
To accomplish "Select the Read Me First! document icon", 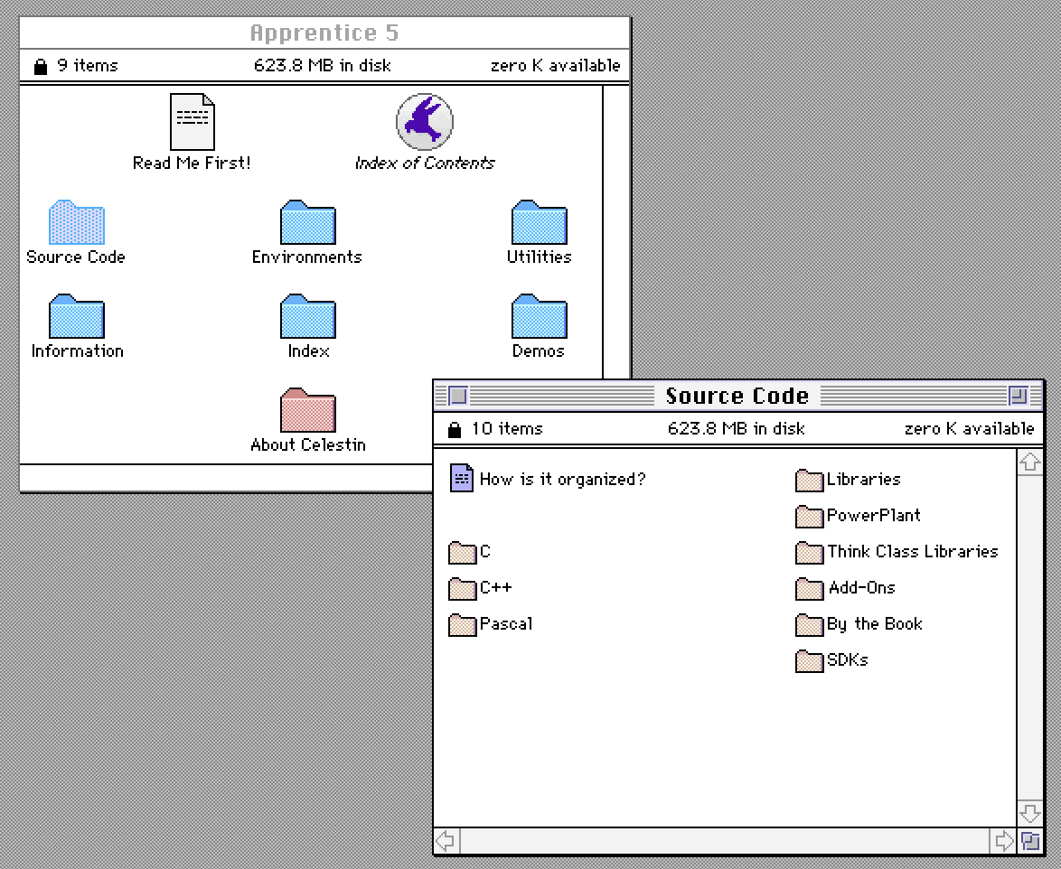I will (192, 122).
